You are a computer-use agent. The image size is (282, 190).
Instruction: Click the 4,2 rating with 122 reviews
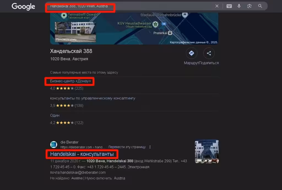[x=67, y=123]
